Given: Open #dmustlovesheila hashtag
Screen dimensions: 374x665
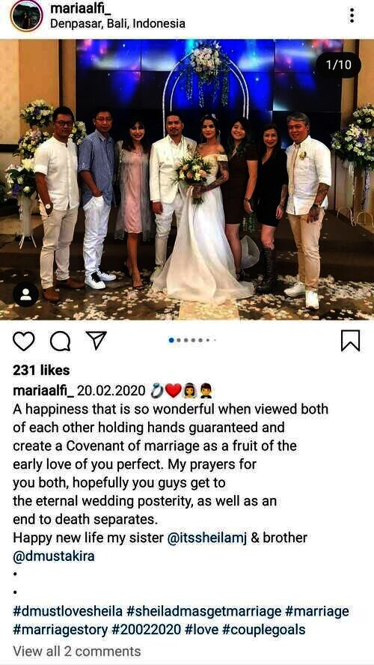Looking at the screenshot, I should click(x=68, y=611).
